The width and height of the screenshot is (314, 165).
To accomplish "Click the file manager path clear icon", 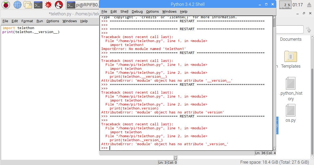I will [x=309, y=30].
